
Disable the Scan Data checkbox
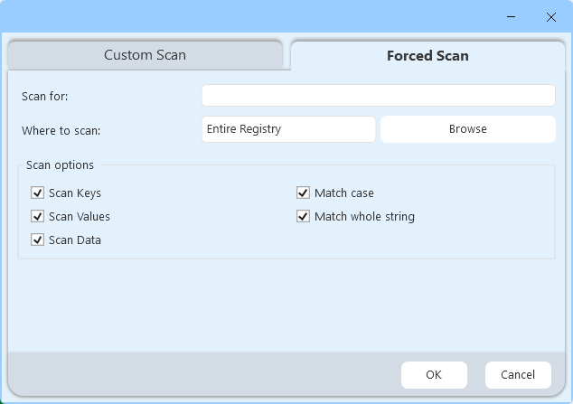pos(38,240)
